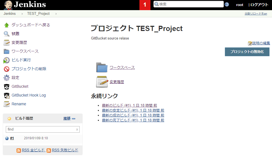Click the 説明の編集 link

pyautogui.click(x=261, y=43)
